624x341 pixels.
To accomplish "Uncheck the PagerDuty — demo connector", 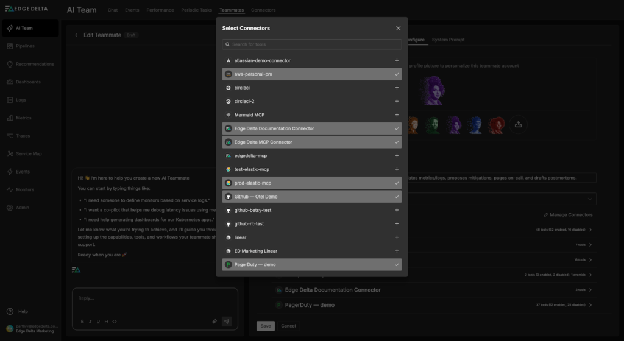I will 397,265.
